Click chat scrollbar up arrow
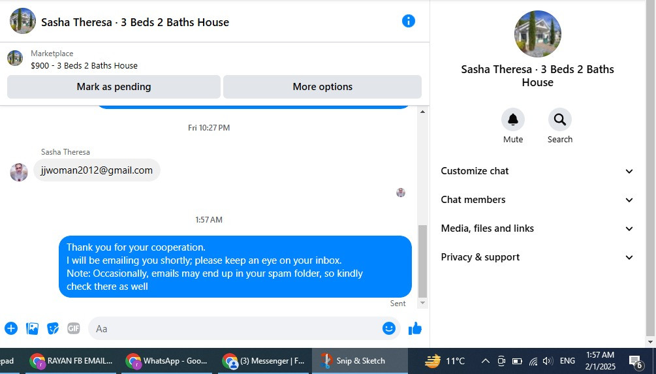The height and width of the screenshot is (374, 656). point(422,112)
